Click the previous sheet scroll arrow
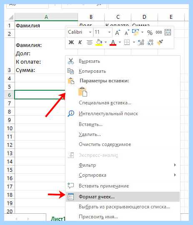The image size is (193, 225). 17,219
